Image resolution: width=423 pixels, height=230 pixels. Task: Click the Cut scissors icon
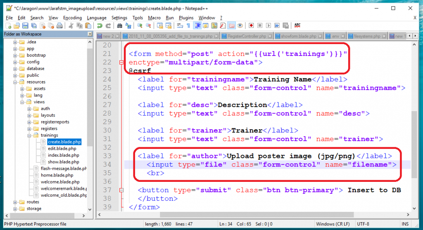[x=71, y=26]
